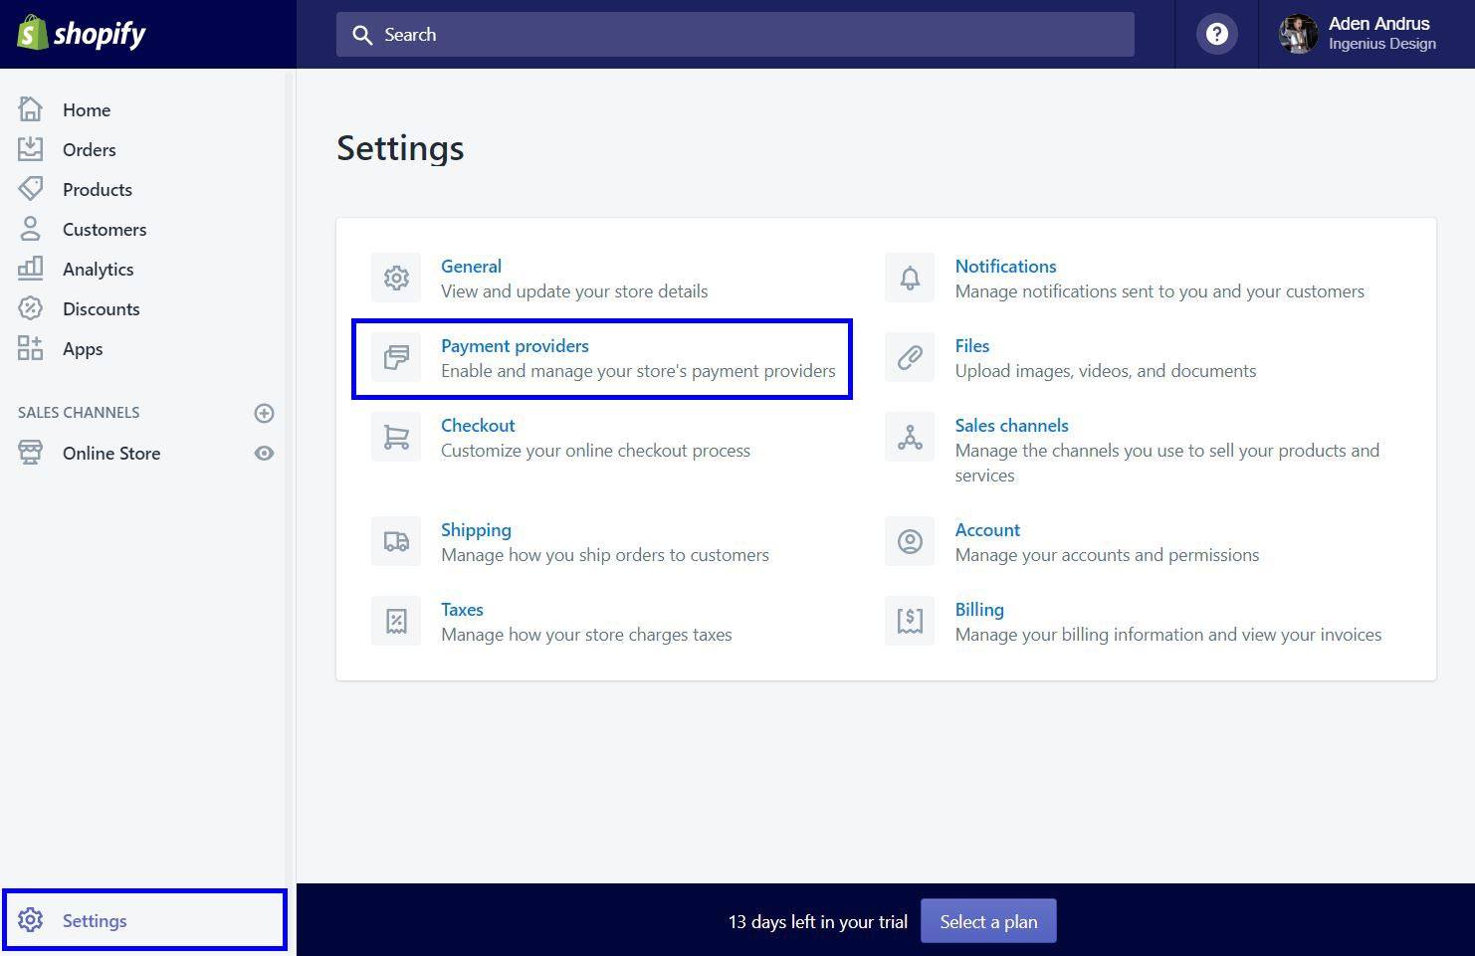Open Sales channels settings link
This screenshot has width=1475, height=956.
tap(1011, 425)
